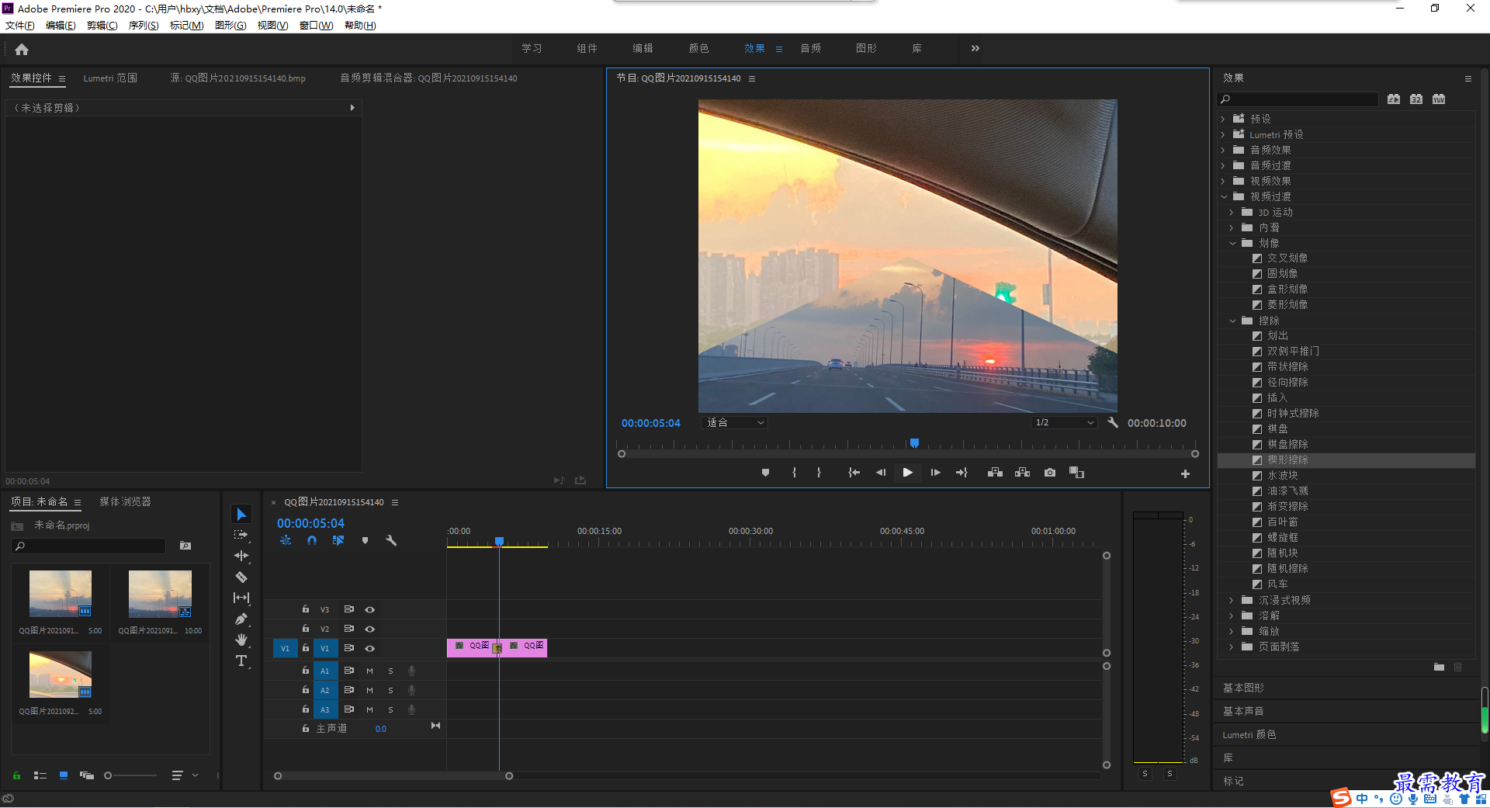Click the Home icon
This screenshot has height=808, width=1490.
(x=22, y=49)
